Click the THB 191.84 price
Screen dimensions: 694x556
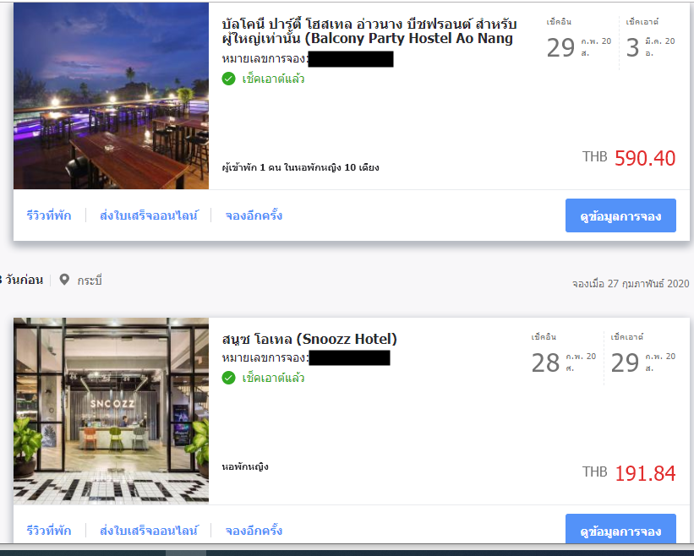point(629,473)
